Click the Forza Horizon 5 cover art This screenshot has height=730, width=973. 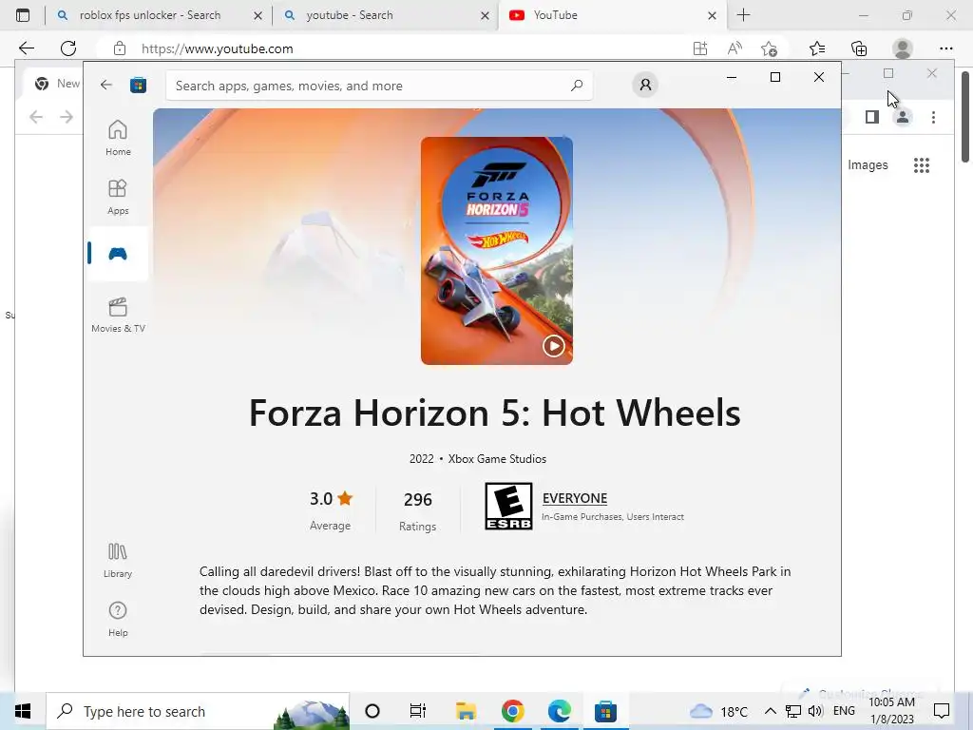tap(496, 251)
